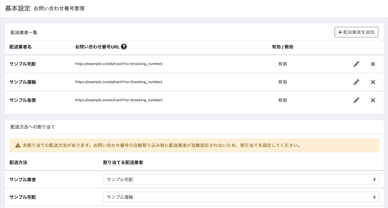Select the b/track URL of サンプル宅配
Image resolution: width=388 pixels, height=208 pixels.
[119, 64]
